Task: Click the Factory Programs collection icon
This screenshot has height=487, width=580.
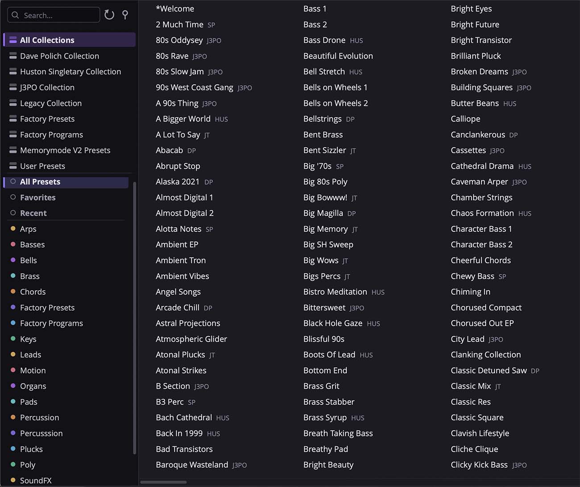Action: tap(13, 134)
